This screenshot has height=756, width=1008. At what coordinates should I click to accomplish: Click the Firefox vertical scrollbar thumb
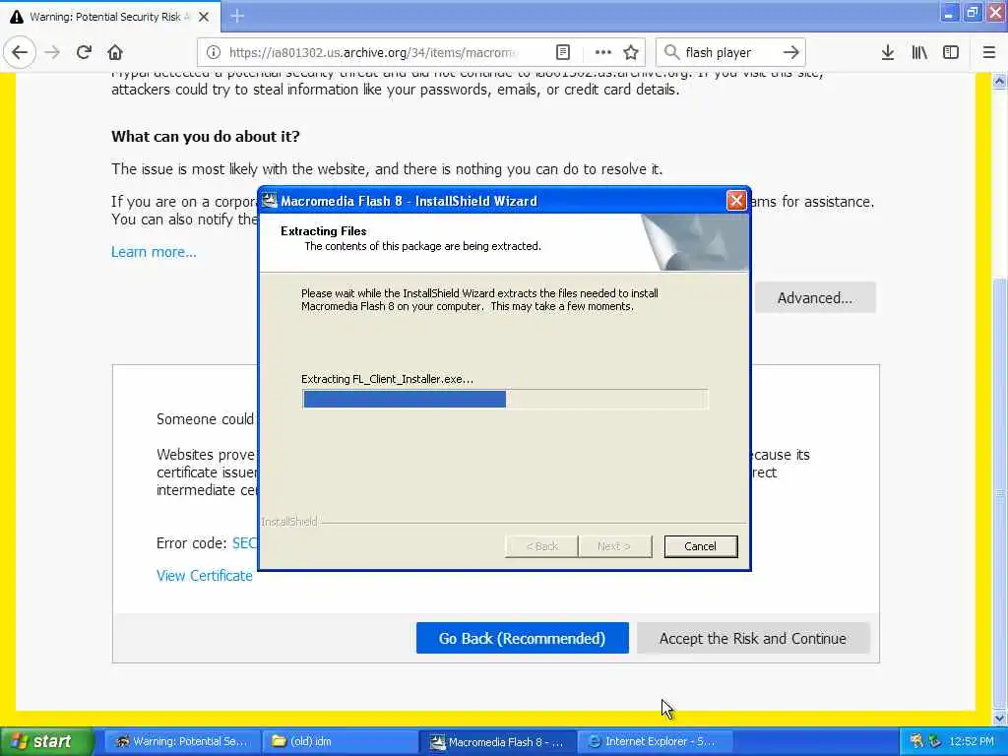[x=1000, y=492]
